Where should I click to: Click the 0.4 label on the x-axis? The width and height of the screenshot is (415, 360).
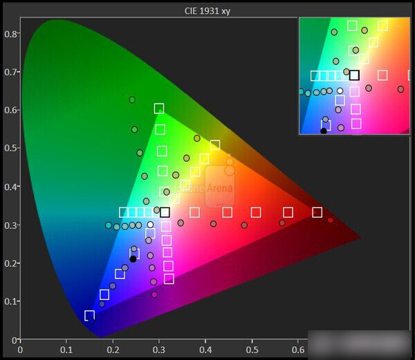205,350
